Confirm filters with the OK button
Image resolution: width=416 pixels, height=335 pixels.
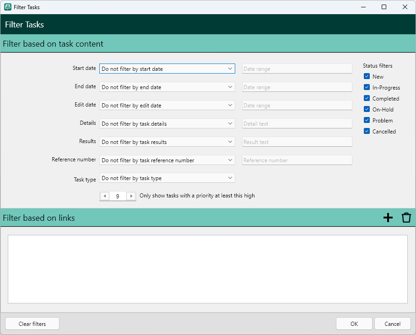[x=354, y=324]
